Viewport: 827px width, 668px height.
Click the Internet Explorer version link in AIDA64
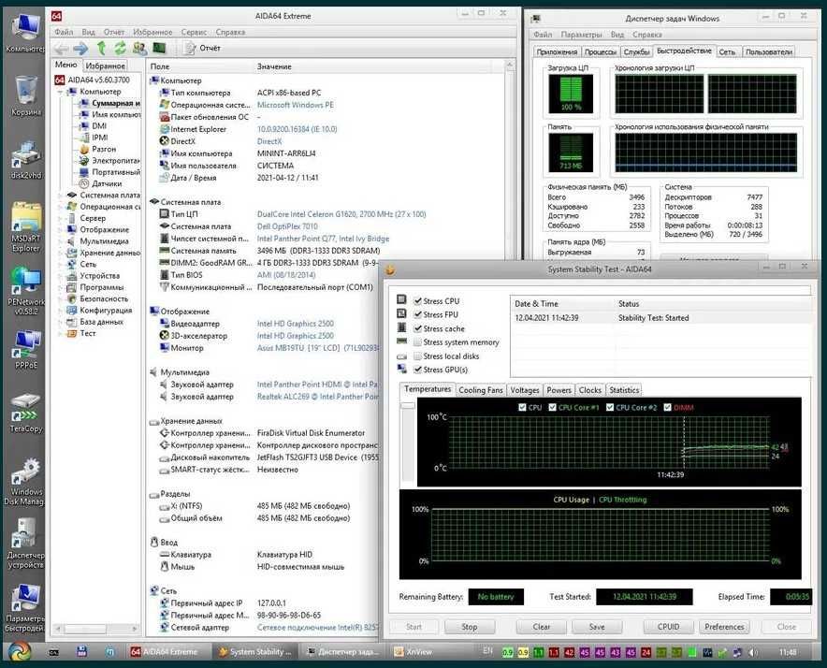(x=297, y=129)
